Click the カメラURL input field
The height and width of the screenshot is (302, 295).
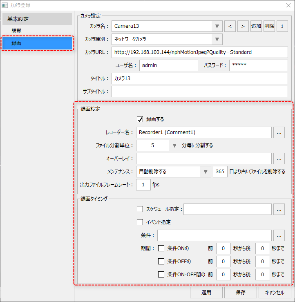pyautogui.click(x=199, y=52)
